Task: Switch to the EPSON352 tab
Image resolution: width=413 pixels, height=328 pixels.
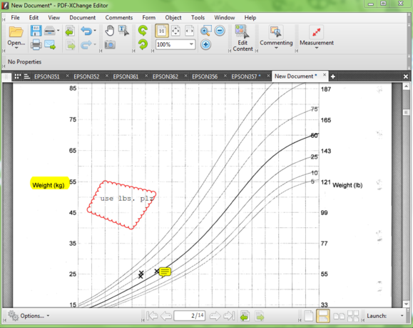Action: 86,76
